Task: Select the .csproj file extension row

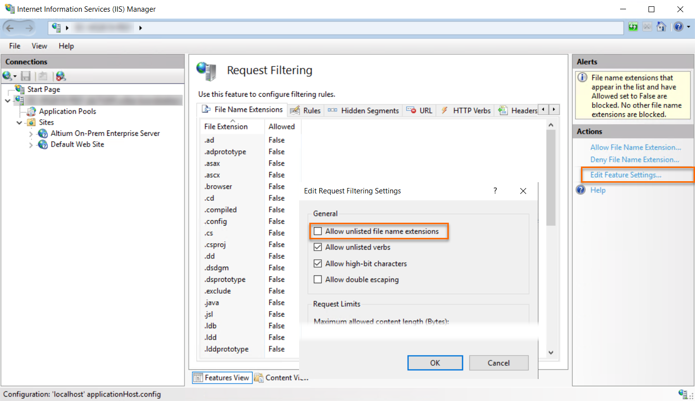Action: [x=250, y=245]
